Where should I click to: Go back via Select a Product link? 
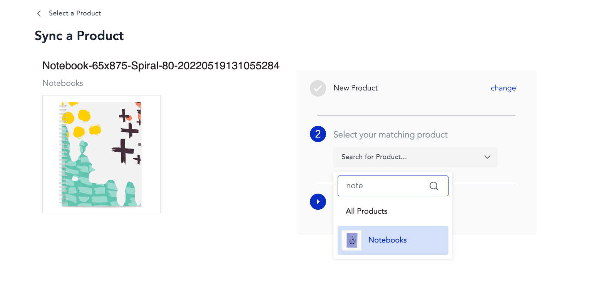pos(75,13)
